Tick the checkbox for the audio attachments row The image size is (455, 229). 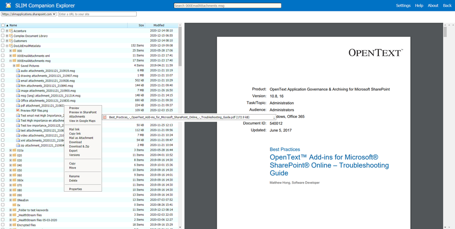pyautogui.click(x=3, y=71)
